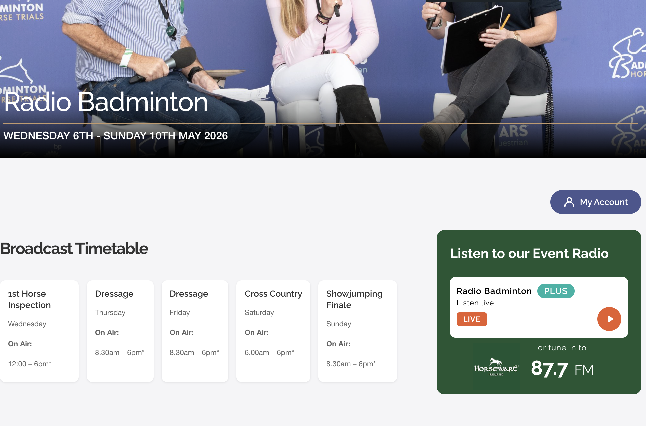Click the teal PLUS badge

click(555, 291)
